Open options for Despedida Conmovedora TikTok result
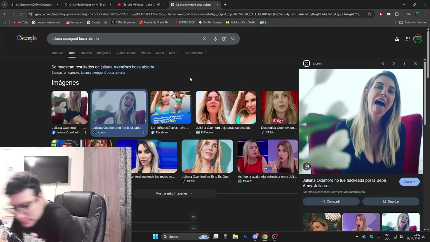430x242 pixels. click(296, 132)
